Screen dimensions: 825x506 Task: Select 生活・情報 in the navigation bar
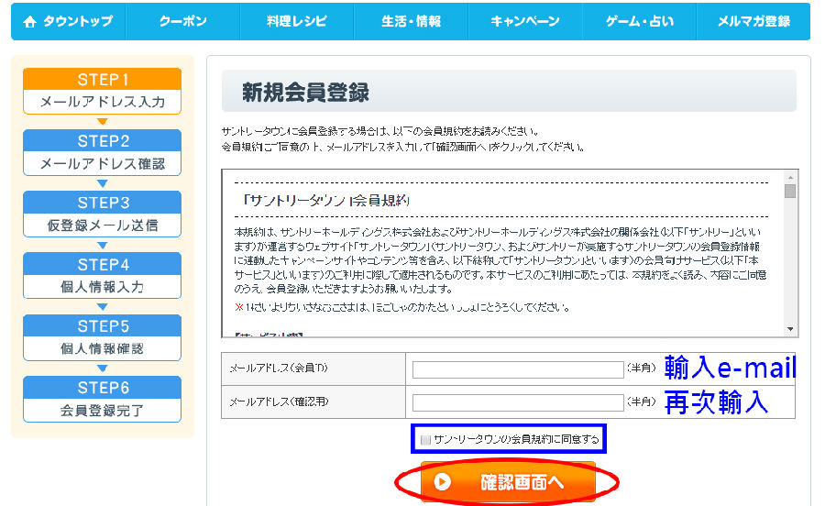[x=411, y=22]
